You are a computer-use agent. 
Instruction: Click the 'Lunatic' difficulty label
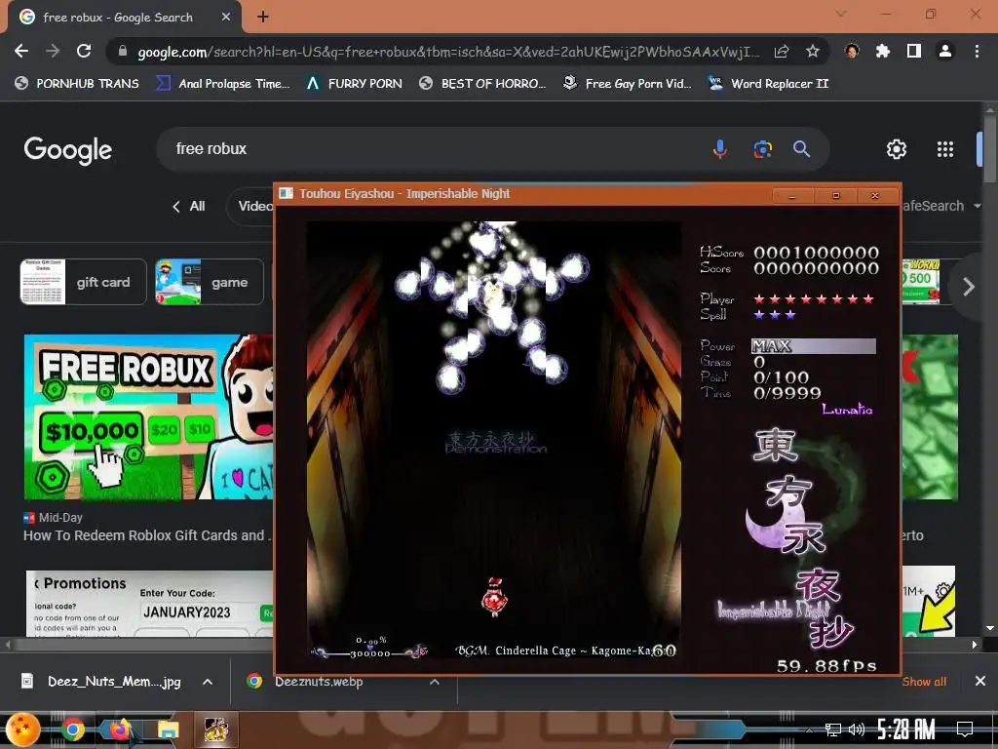pyautogui.click(x=847, y=409)
